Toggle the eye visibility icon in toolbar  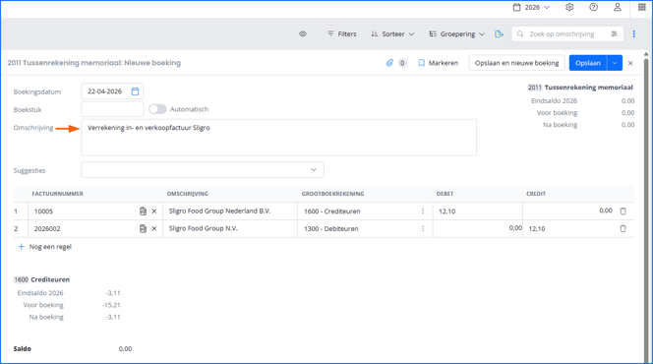303,33
